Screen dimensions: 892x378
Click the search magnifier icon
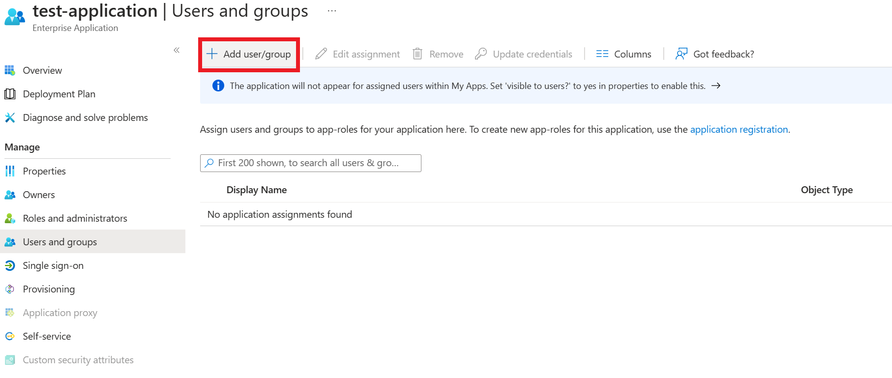(209, 163)
